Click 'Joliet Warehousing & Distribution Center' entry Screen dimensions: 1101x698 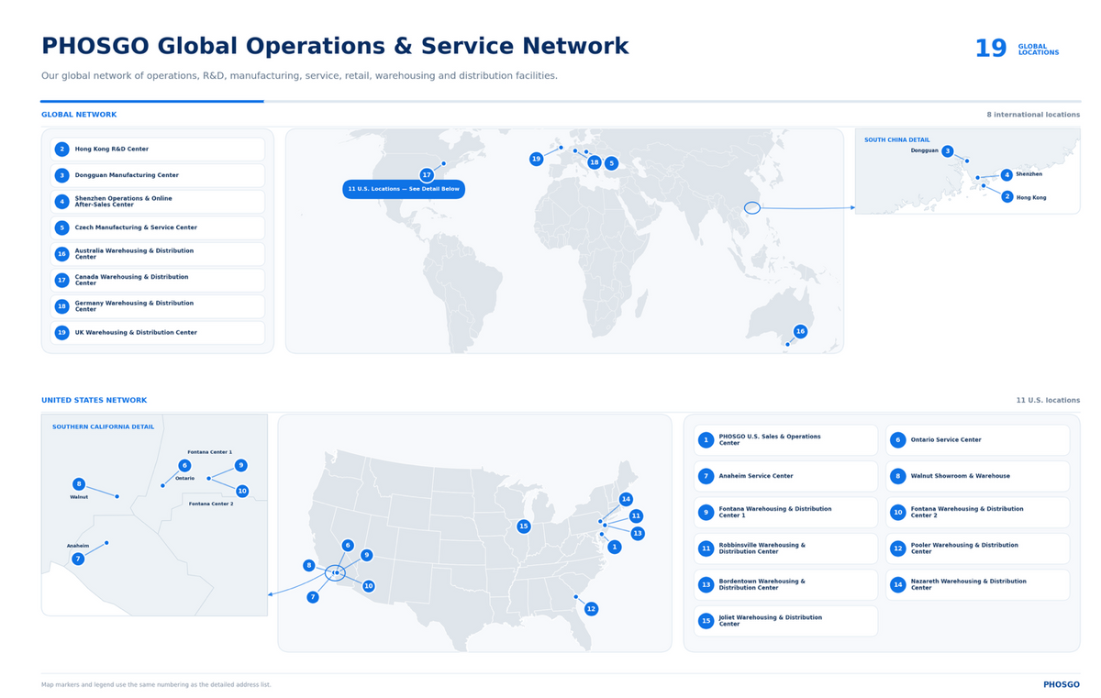tap(785, 621)
